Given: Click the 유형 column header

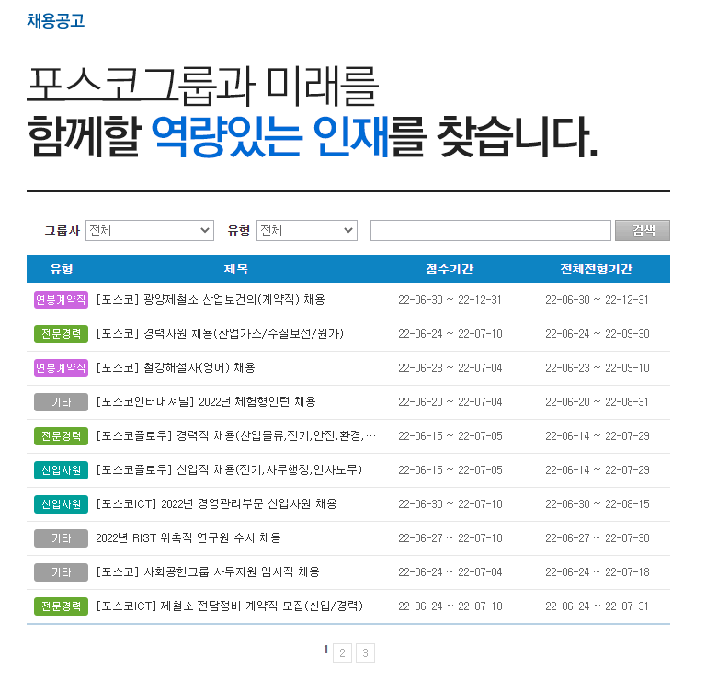Looking at the screenshot, I should tap(62, 269).
